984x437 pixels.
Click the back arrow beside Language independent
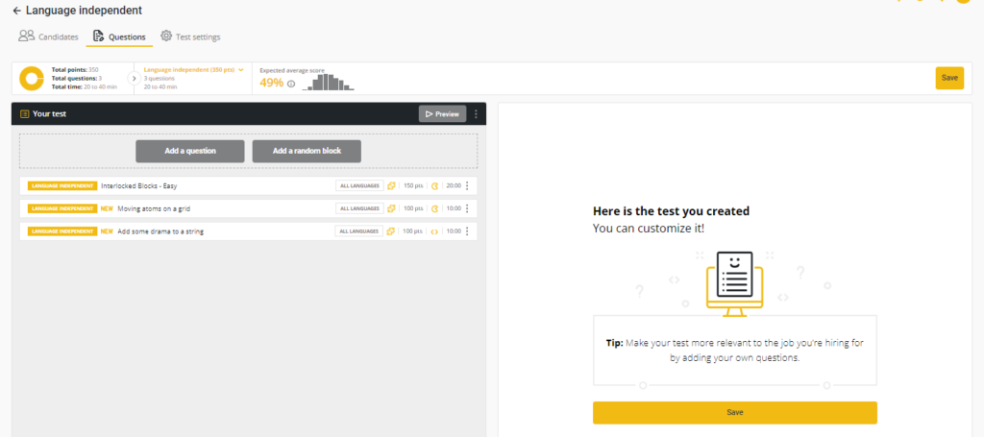(x=16, y=11)
